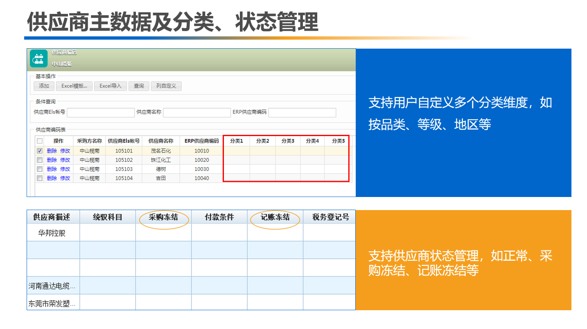Click 删除 link for supplier 105101
This screenshot has width=587, height=329.
click(x=52, y=151)
